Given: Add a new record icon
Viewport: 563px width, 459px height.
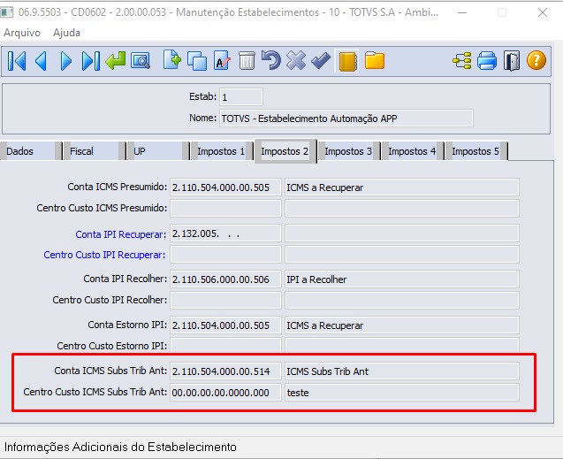Looking at the screenshot, I should 172,60.
